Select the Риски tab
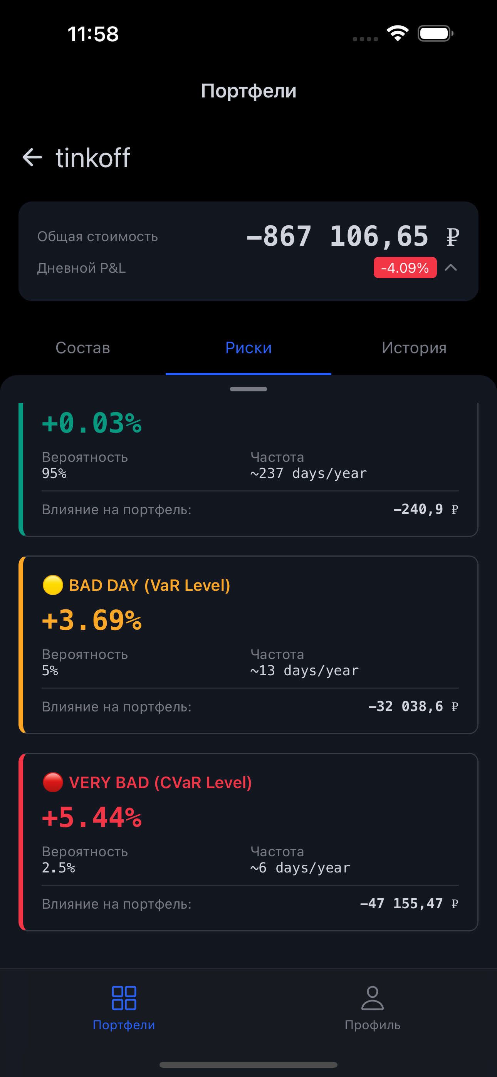 pyautogui.click(x=248, y=348)
